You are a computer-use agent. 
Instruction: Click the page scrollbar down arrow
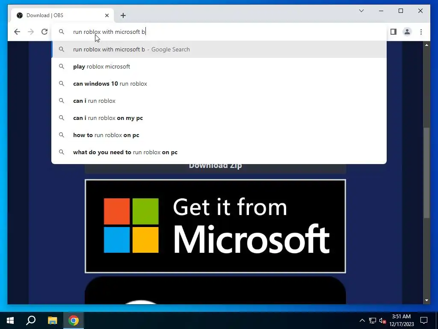click(426, 300)
